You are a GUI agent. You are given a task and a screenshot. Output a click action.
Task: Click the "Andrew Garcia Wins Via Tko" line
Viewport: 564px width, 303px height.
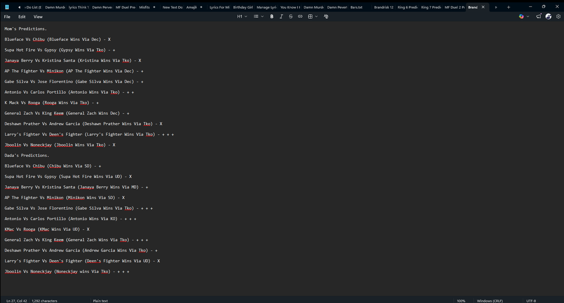[81, 250]
